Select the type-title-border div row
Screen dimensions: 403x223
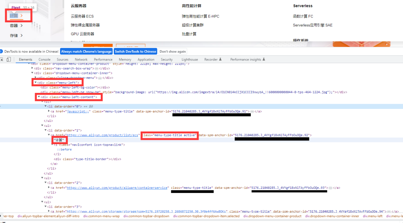tap(87, 159)
